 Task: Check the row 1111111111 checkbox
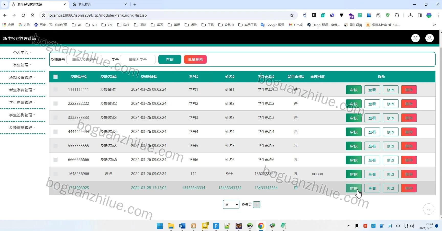click(x=56, y=89)
